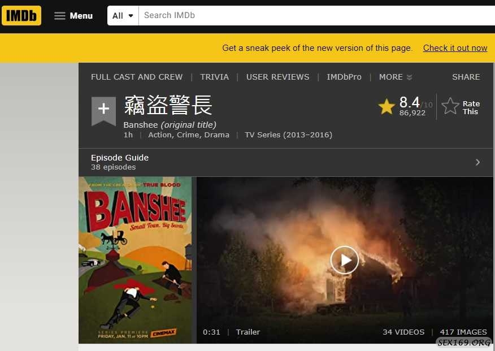Play the Banshee trailer
The image size is (495, 351).
344,260
